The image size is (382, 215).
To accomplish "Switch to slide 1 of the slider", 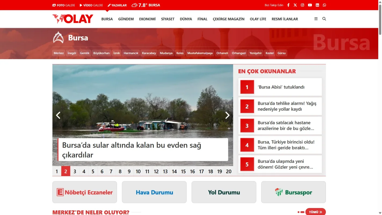I will (57, 171).
